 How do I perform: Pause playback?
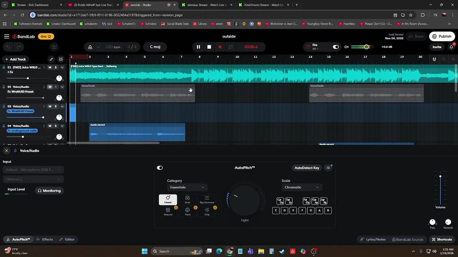click(x=198, y=47)
